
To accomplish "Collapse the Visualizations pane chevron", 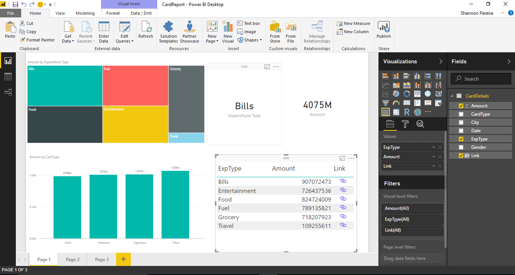I will pos(441,61).
